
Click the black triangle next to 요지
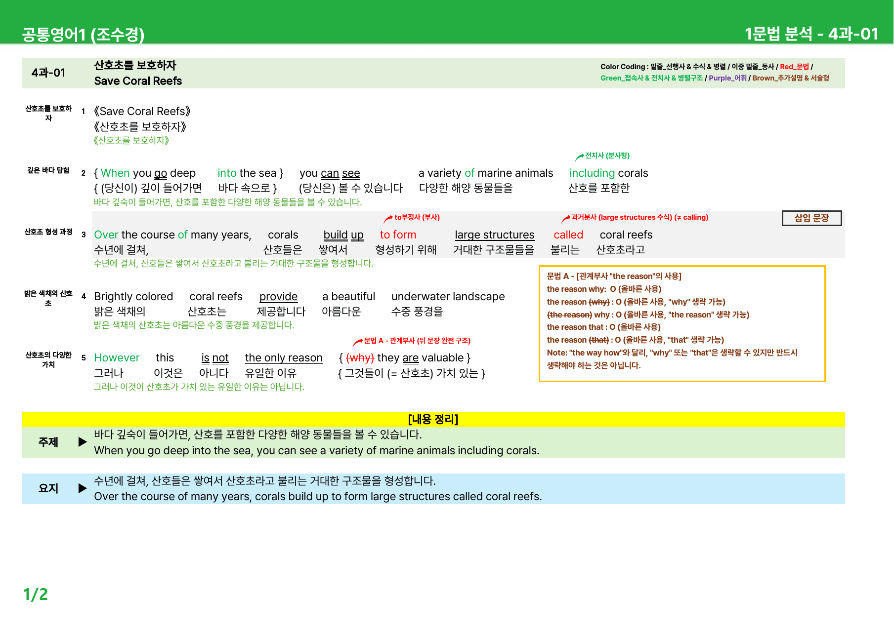point(83,488)
